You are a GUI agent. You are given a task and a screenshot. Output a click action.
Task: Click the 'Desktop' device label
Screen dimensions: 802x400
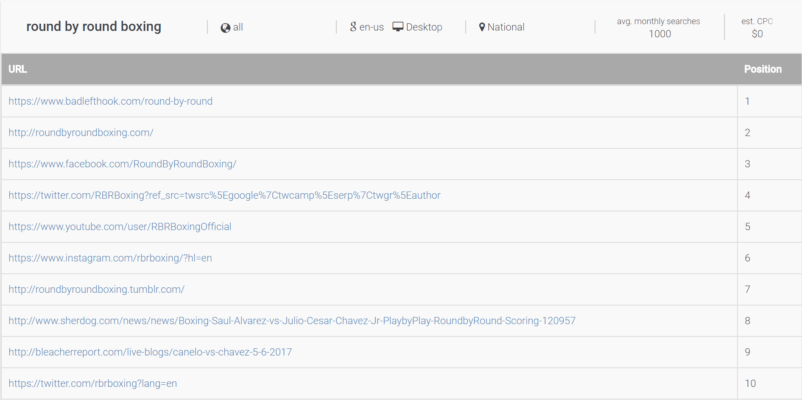point(424,27)
